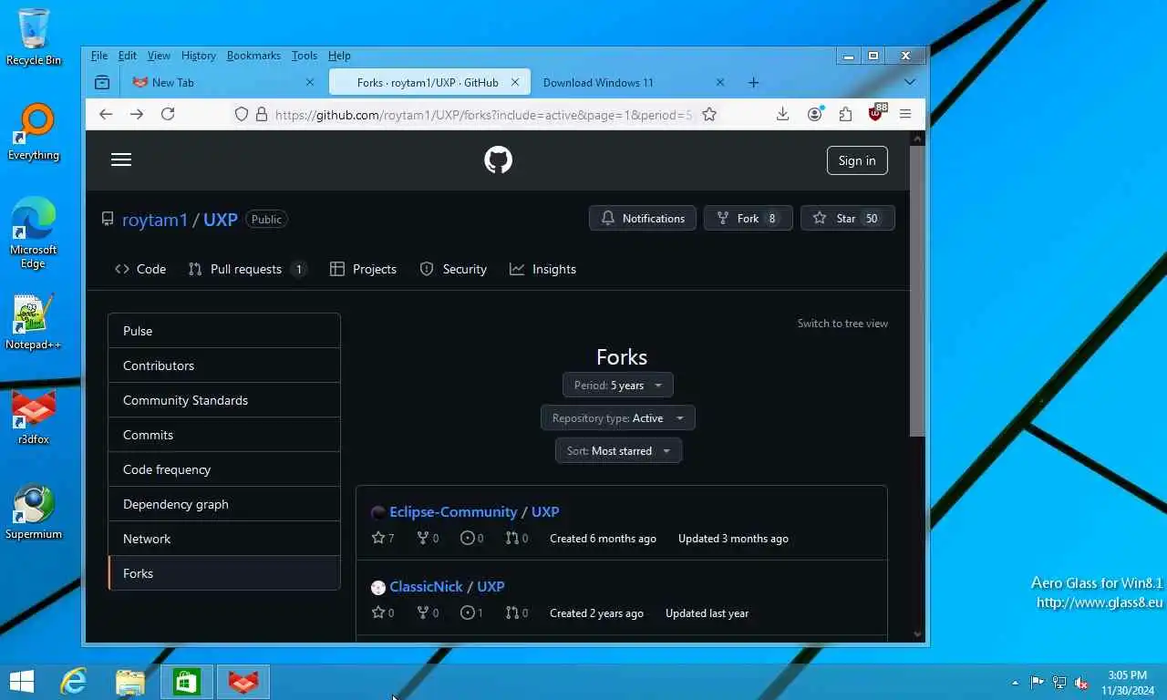Open the History menu
Screen dimensions: 1167x700
[x=198, y=56]
